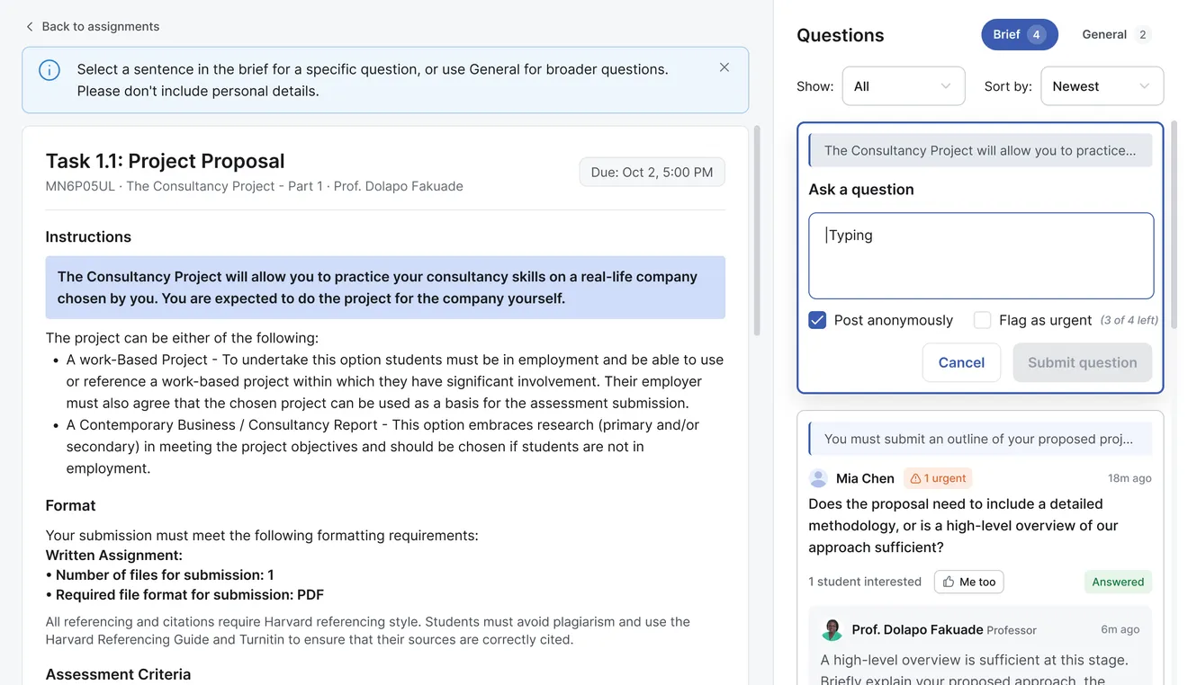Image resolution: width=1188 pixels, height=685 pixels.
Task: Click the Assessment Criteria heading
Action: (118, 674)
